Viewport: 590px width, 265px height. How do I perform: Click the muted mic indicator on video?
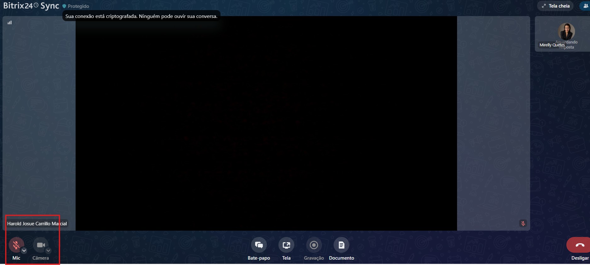(523, 223)
